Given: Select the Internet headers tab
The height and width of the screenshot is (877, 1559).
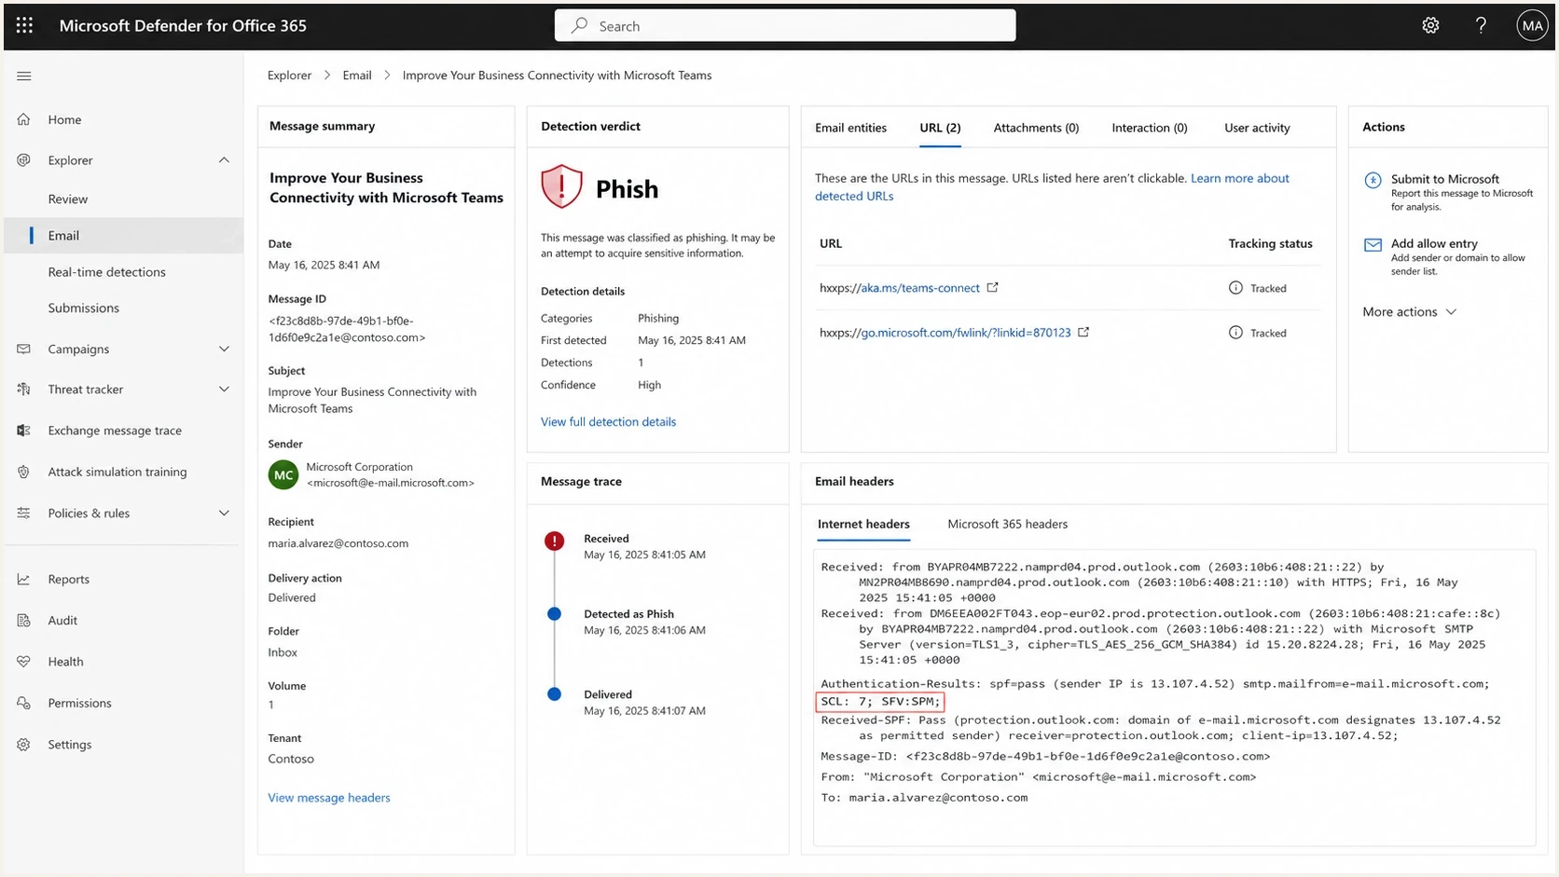Looking at the screenshot, I should click(863, 524).
